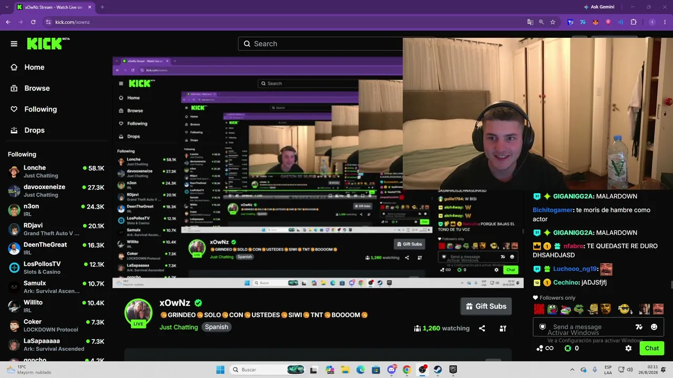
Task: Open the tab search dropdown arrow
Action: click(x=8, y=7)
